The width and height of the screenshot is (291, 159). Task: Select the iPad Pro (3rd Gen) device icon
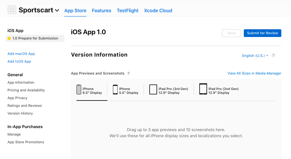coord(153,89)
